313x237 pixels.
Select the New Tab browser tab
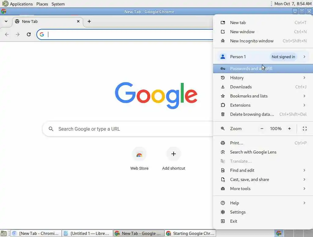(47, 22)
